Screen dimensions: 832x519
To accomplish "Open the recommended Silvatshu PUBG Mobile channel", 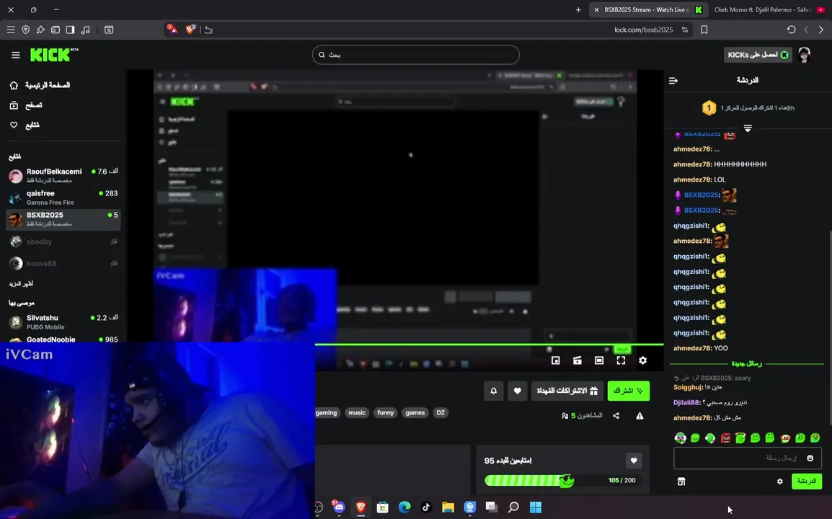I will [x=63, y=321].
